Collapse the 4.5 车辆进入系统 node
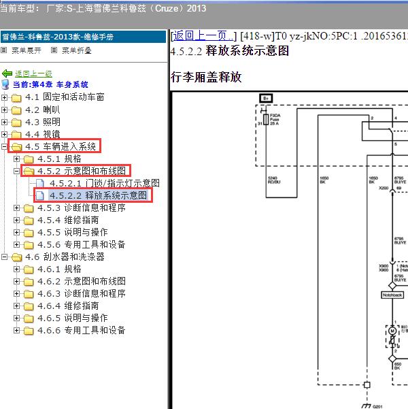 pos(4,146)
